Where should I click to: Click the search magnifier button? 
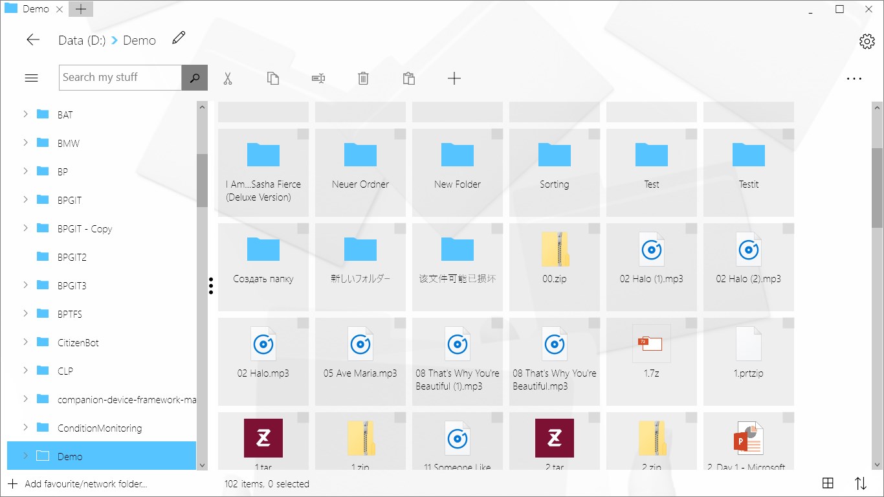(194, 77)
